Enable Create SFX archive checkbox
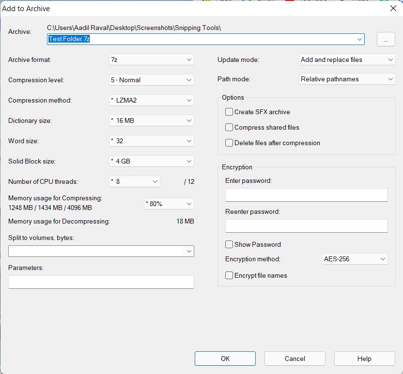 tap(229, 112)
